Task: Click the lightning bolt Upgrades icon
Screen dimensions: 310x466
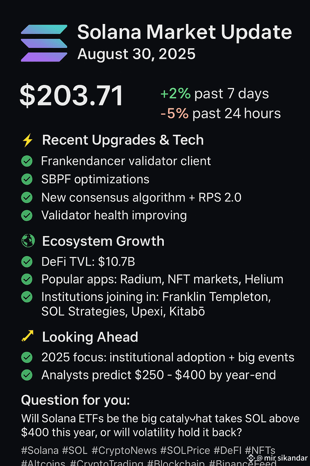Action: [x=28, y=140]
